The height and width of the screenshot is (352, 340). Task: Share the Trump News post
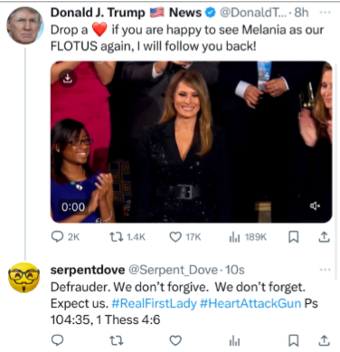(x=324, y=237)
